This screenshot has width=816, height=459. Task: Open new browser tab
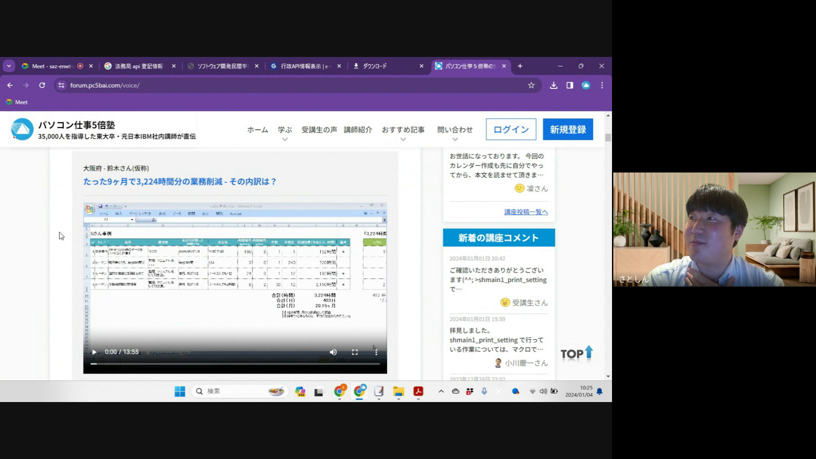click(520, 66)
